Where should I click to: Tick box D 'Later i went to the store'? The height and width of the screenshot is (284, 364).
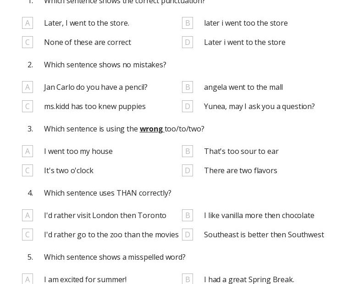coord(188,42)
